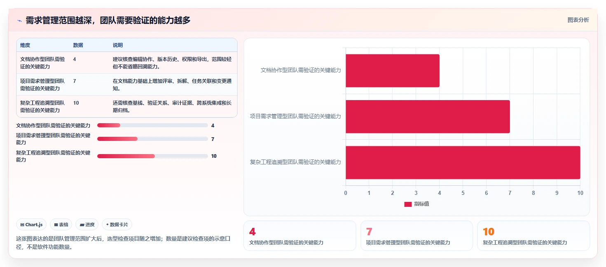The height and width of the screenshot is (267, 606).
Task: Select the 数据卡片 tag chip
Action: click(x=117, y=225)
